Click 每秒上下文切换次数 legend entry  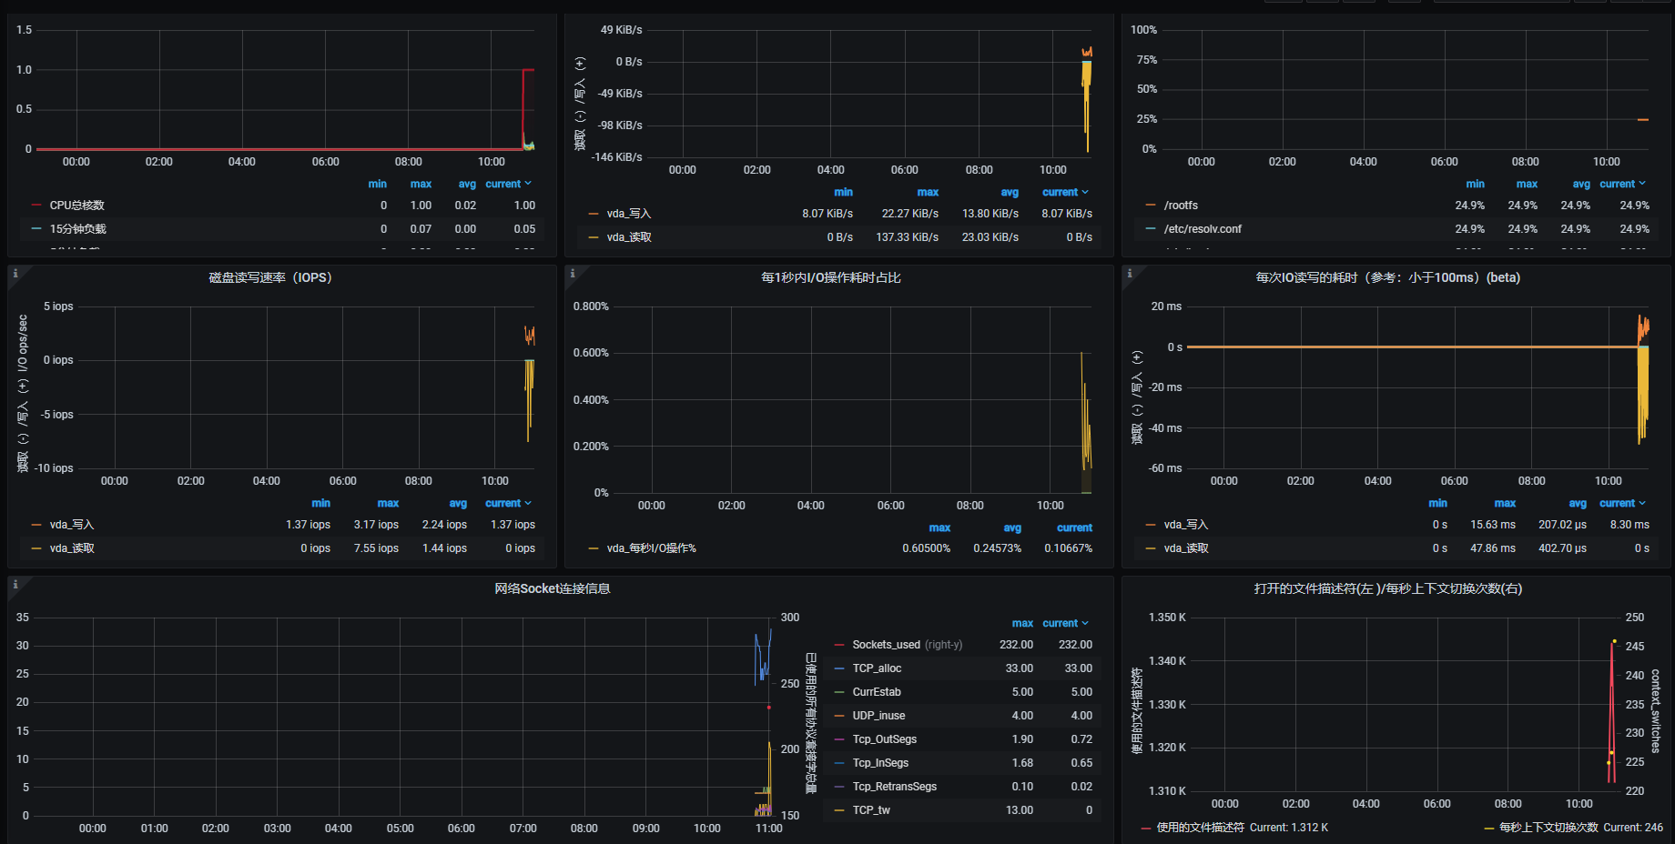1548,828
